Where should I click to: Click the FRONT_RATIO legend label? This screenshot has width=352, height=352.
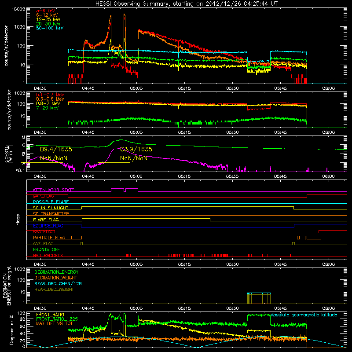point(50,315)
